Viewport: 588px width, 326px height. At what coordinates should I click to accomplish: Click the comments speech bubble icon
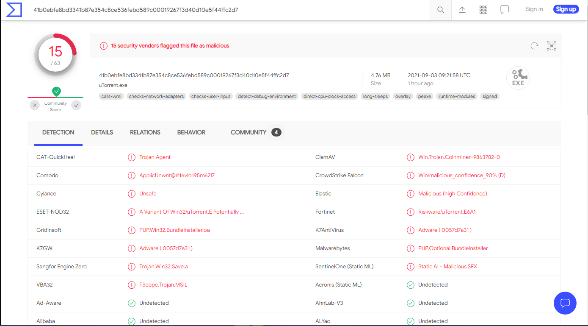(505, 10)
